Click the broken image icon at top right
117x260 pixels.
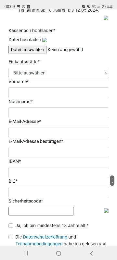click(106, 18)
